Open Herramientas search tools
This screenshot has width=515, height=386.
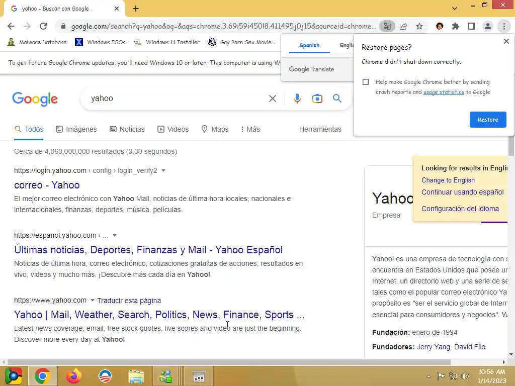pos(320,129)
